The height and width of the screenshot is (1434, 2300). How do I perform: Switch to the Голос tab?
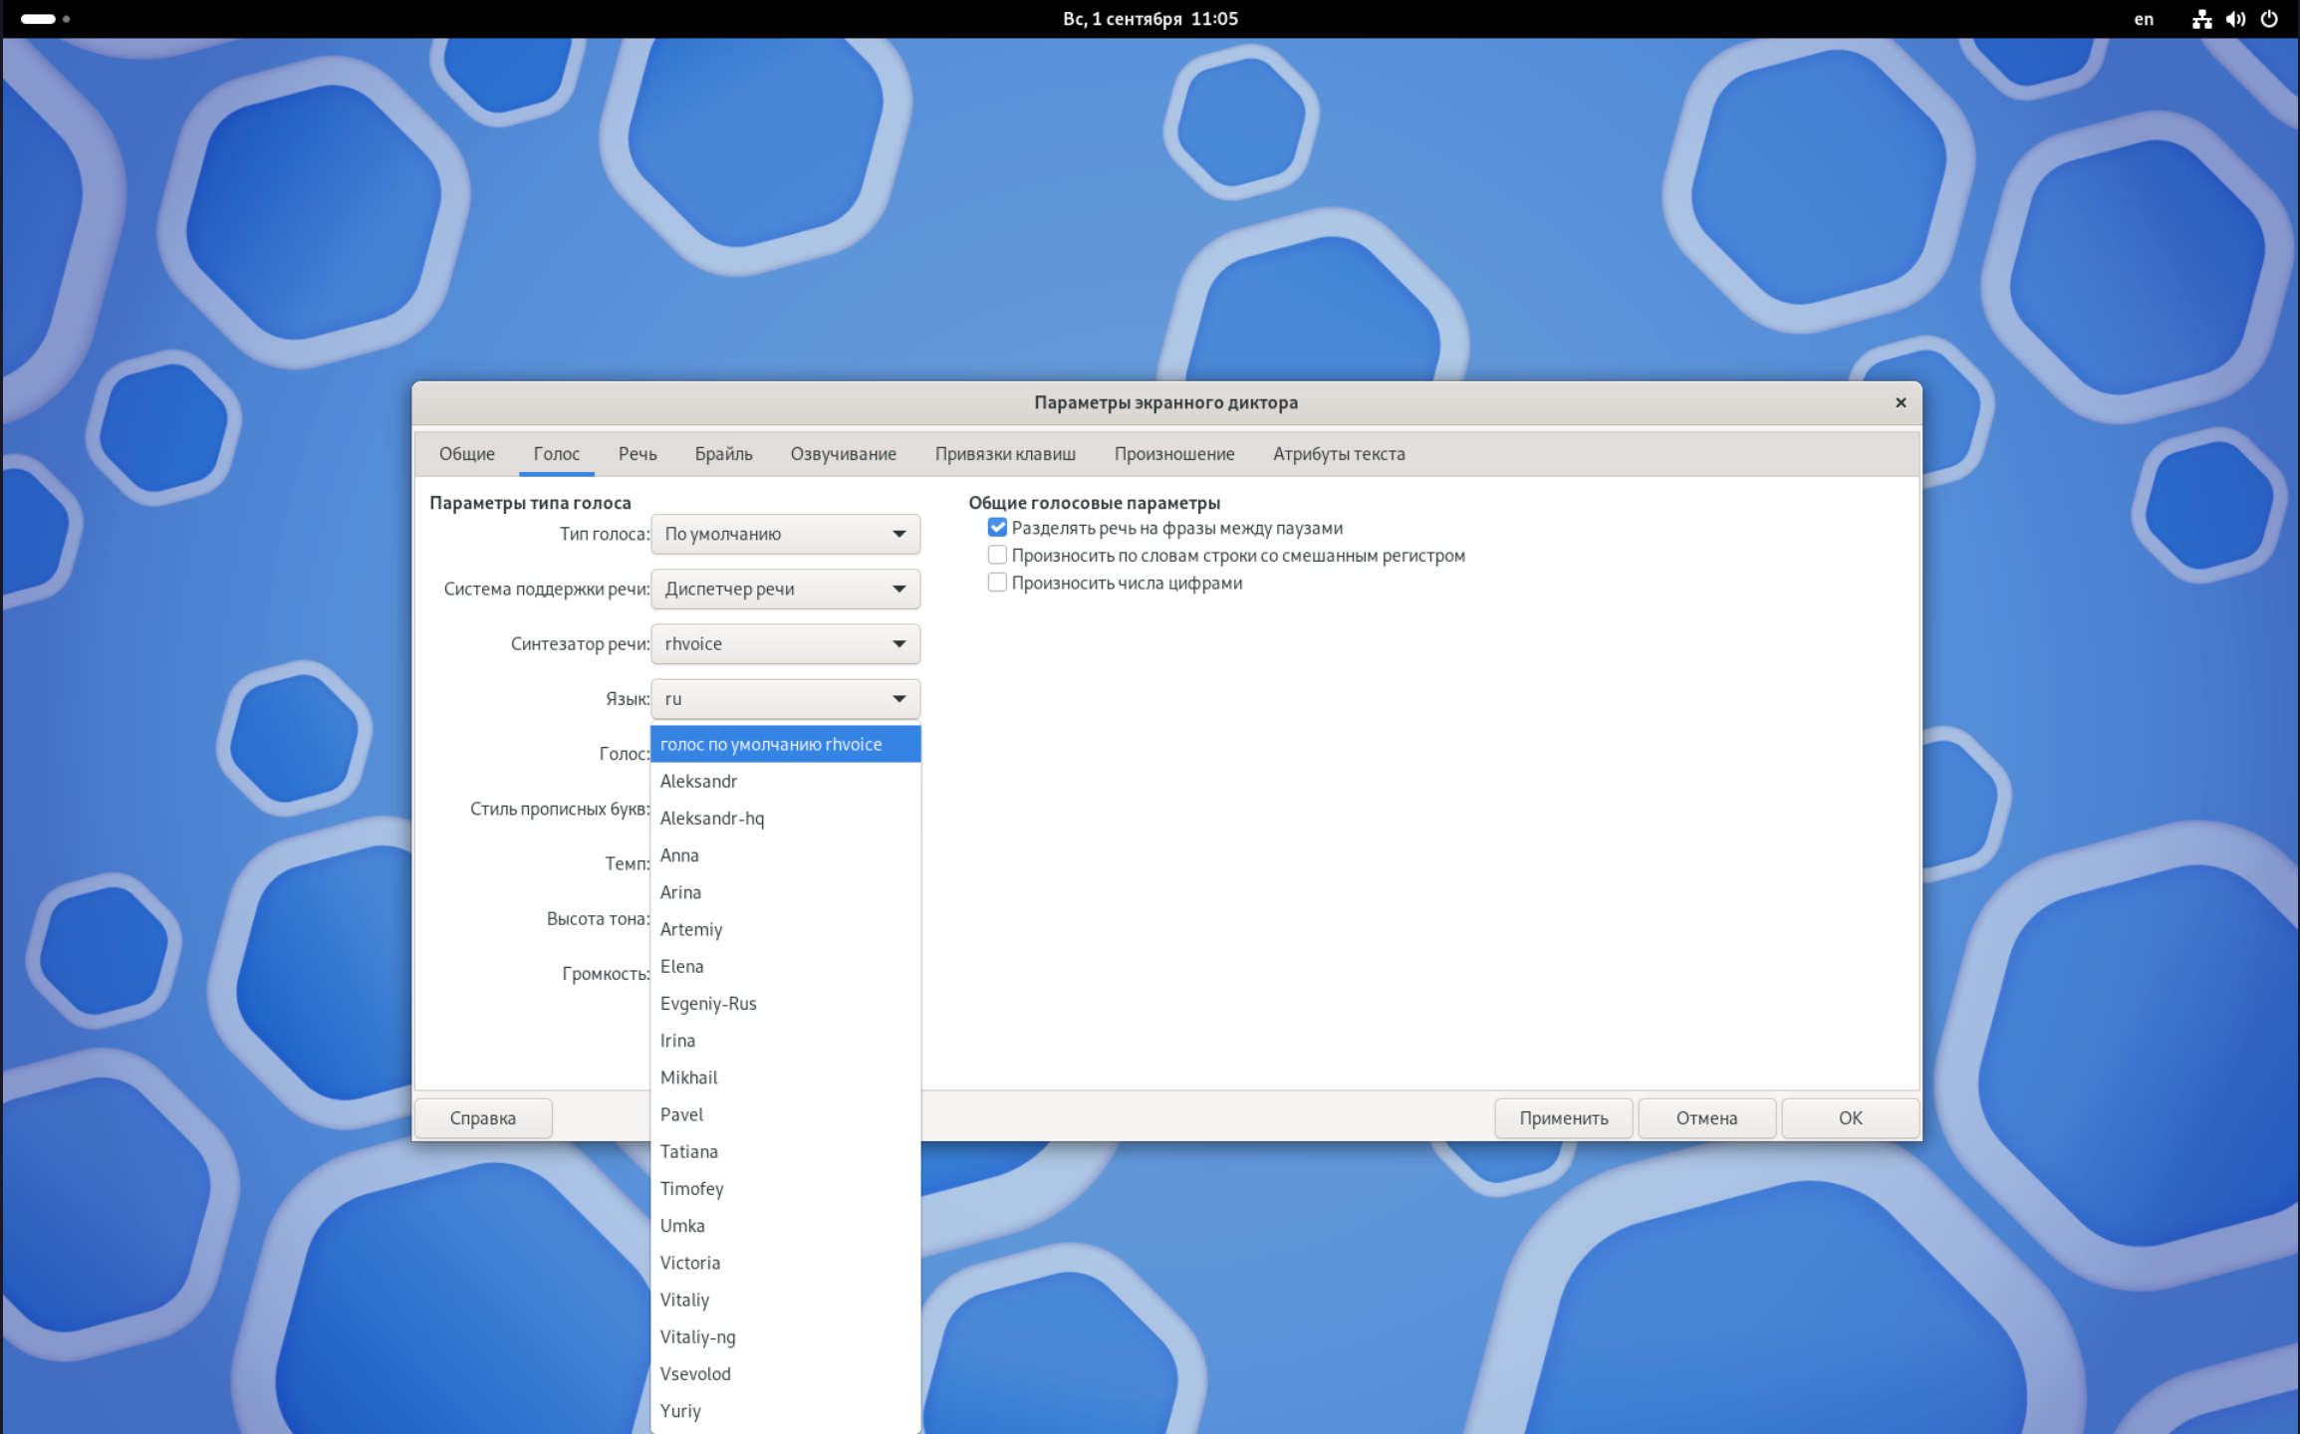click(556, 454)
